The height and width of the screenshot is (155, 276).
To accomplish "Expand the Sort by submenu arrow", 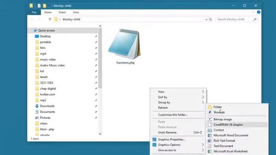I will click(203, 97).
